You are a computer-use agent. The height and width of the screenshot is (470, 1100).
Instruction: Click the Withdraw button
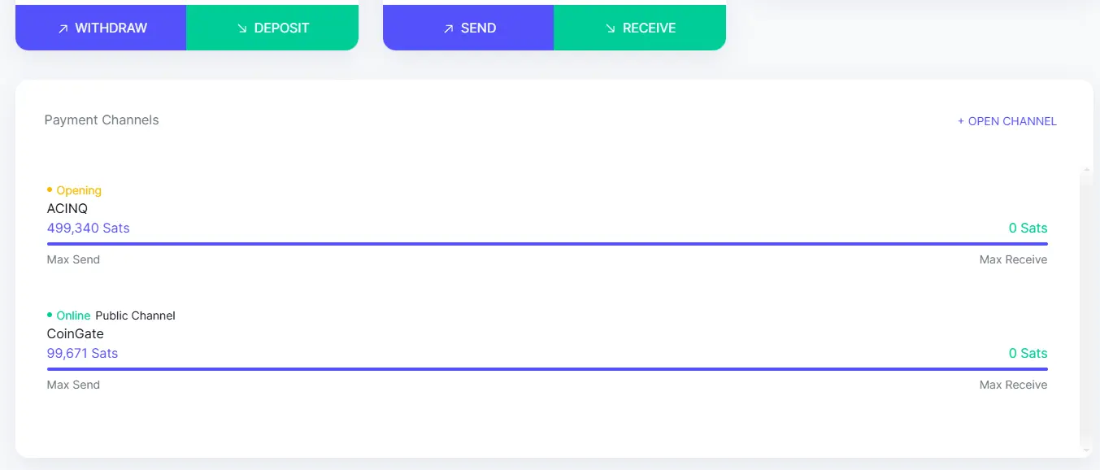pos(101,28)
